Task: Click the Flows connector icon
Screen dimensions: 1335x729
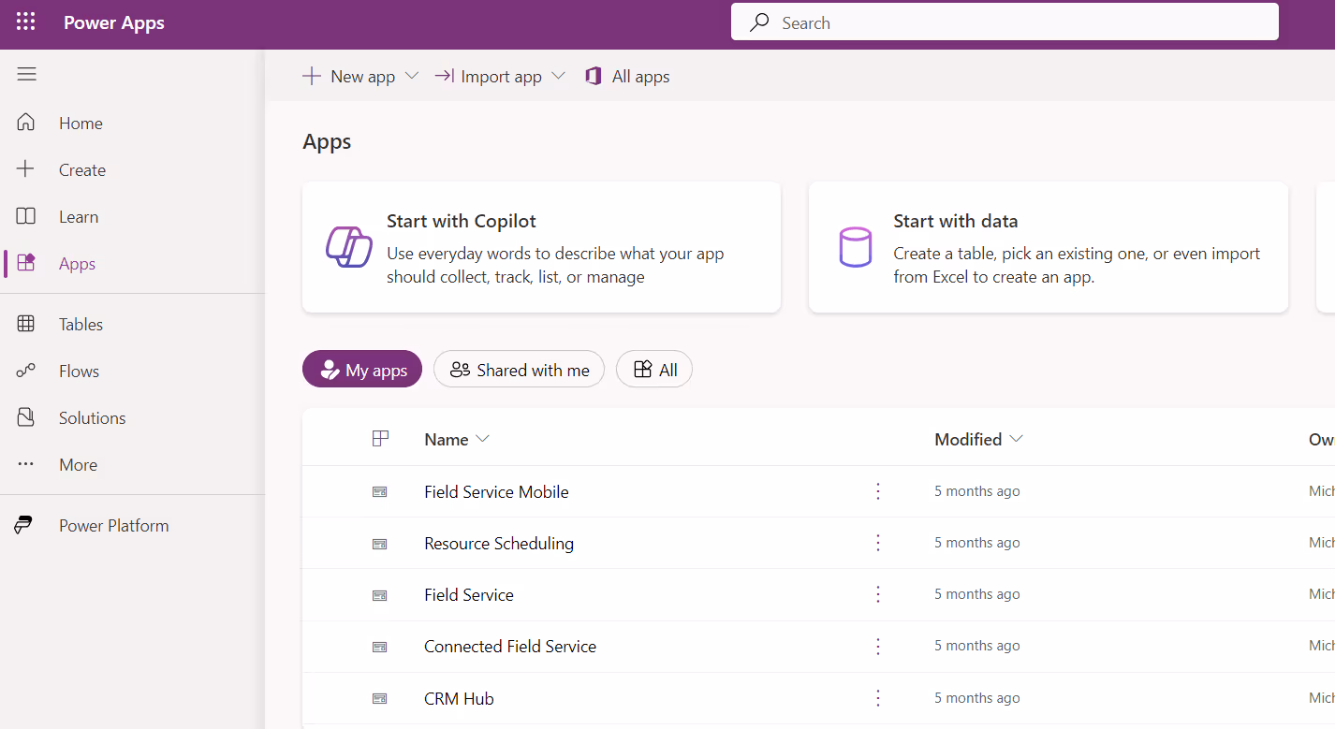Action: [x=26, y=371]
